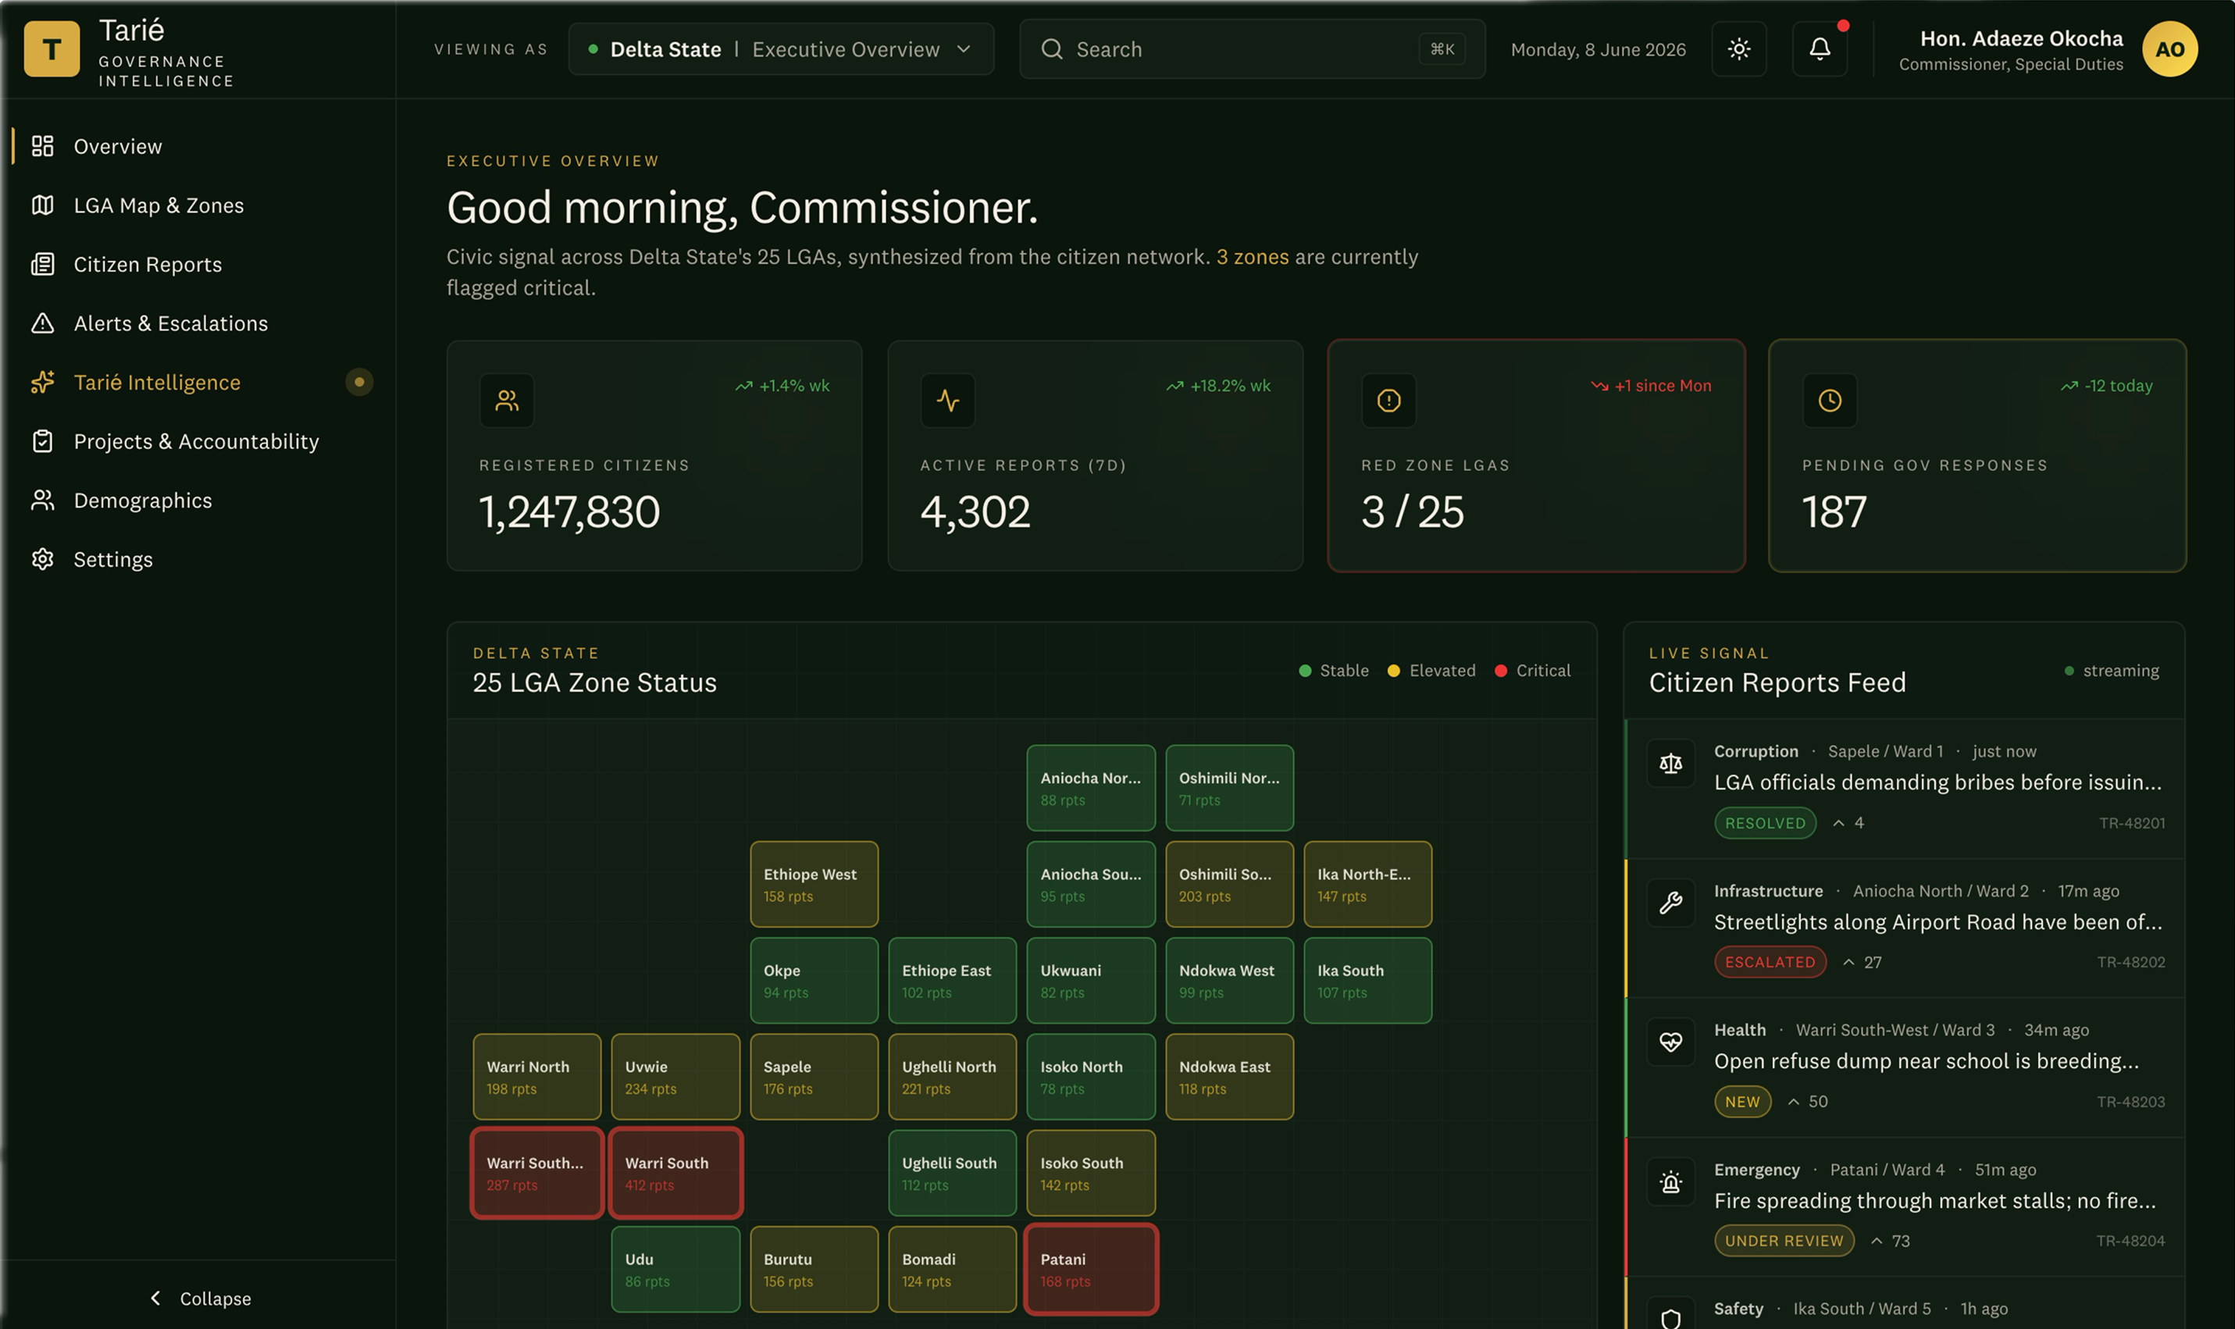The width and height of the screenshot is (2235, 1329).
Task: Open notifications bell
Action: coord(1820,49)
